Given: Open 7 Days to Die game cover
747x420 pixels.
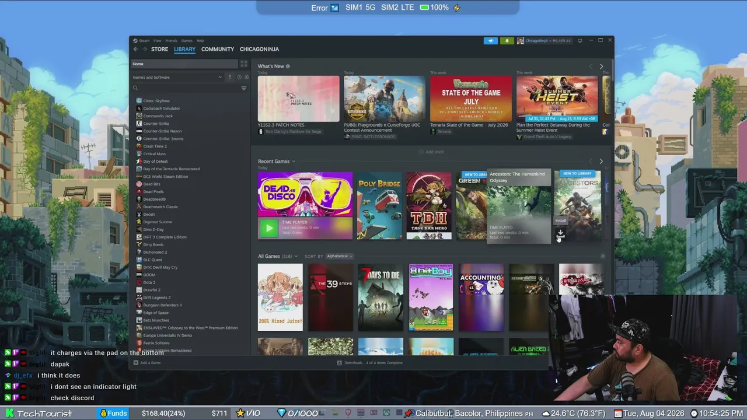Looking at the screenshot, I should 381,297.
